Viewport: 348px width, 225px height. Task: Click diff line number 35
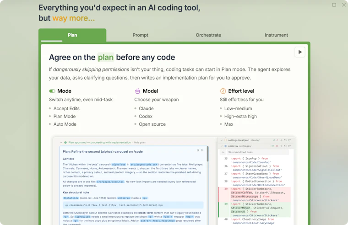point(226,159)
